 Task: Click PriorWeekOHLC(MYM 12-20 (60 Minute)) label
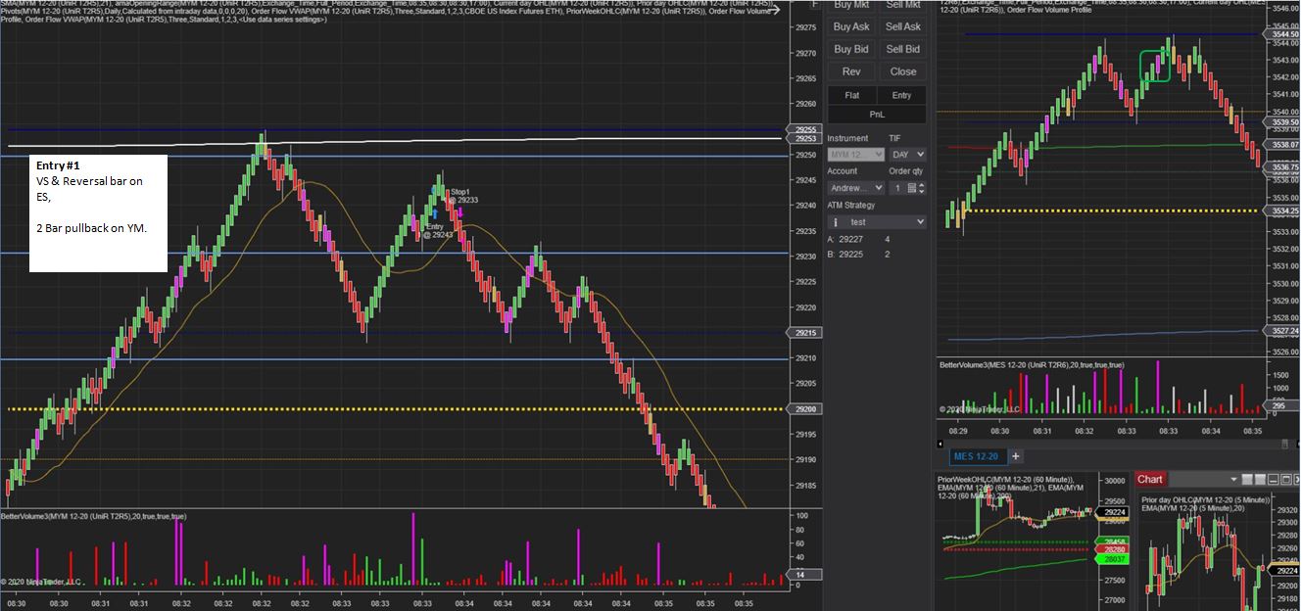click(x=1005, y=479)
